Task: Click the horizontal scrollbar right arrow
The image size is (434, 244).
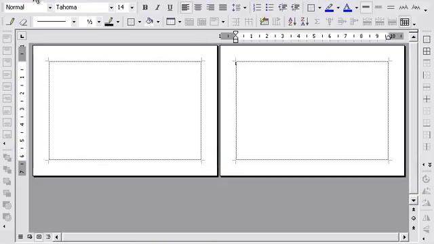Action: [x=404, y=237]
